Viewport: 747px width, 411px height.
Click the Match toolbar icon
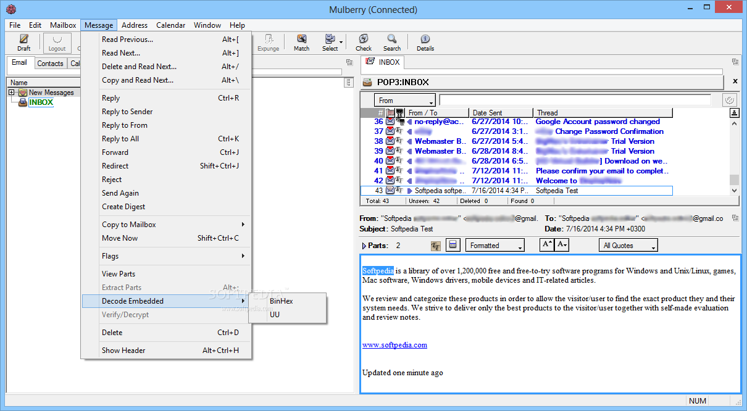point(301,39)
